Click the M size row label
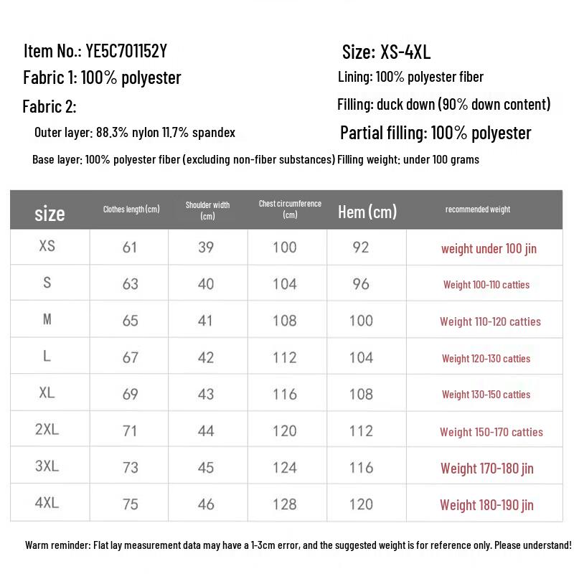Image resolution: width=574 pixels, height=574 pixels. click(47, 319)
